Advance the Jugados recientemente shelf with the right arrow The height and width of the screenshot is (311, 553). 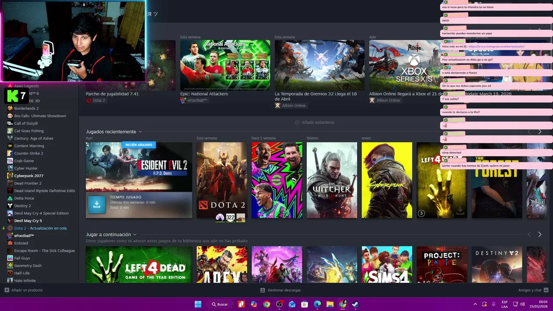[540, 132]
